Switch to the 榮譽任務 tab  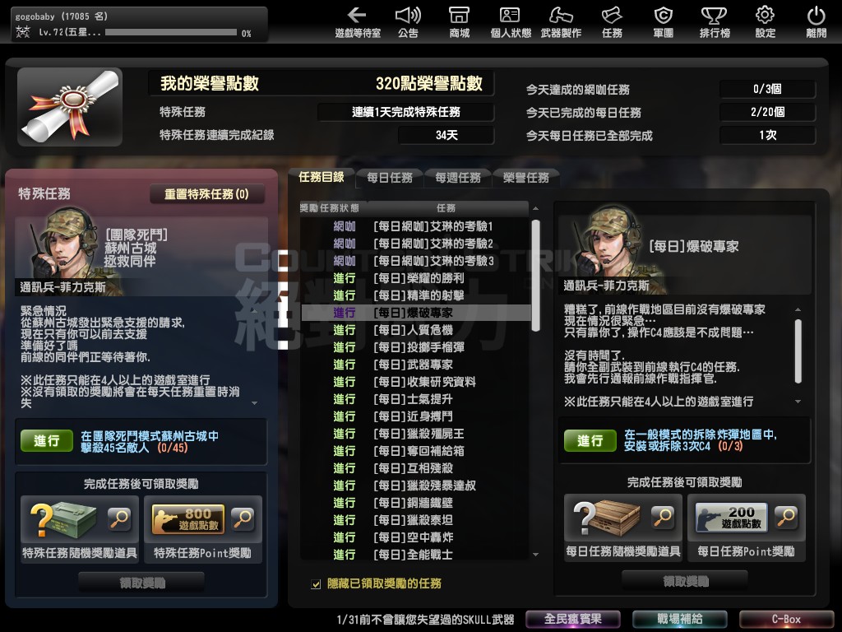525,178
